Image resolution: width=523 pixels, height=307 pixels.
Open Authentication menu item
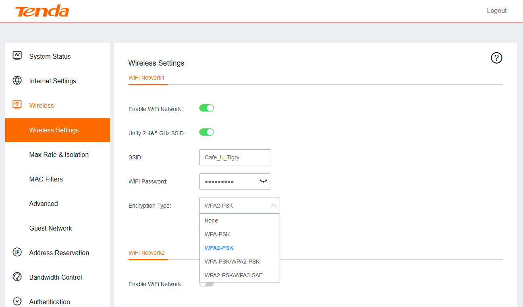[x=58, y=302]
